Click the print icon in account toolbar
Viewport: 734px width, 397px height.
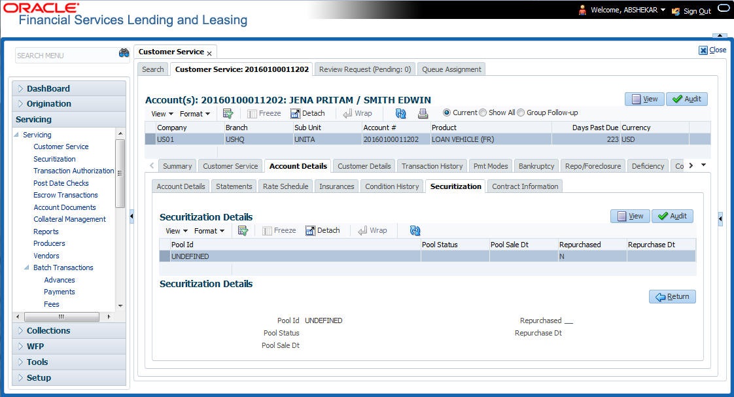[423, 113]
